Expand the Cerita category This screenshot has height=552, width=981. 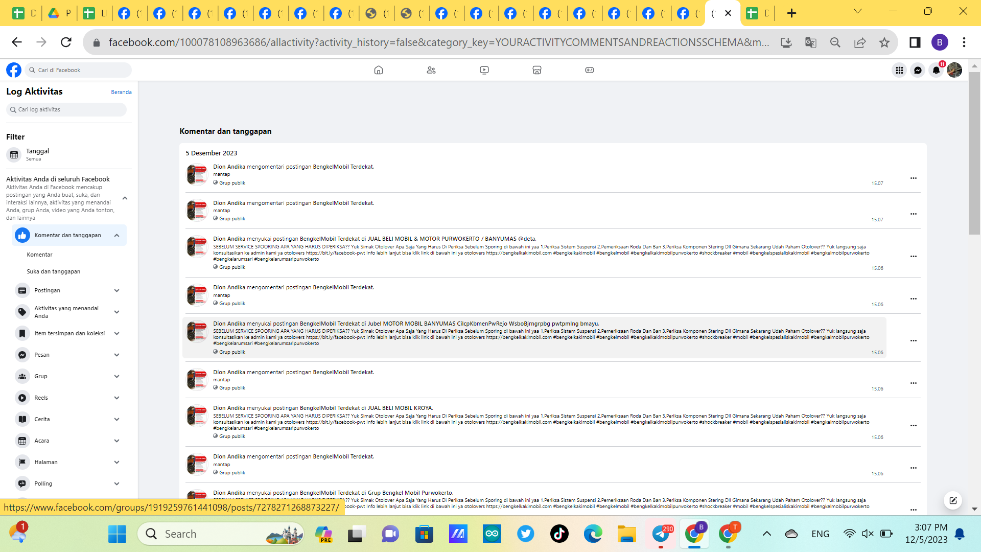[x=116, y=420]
